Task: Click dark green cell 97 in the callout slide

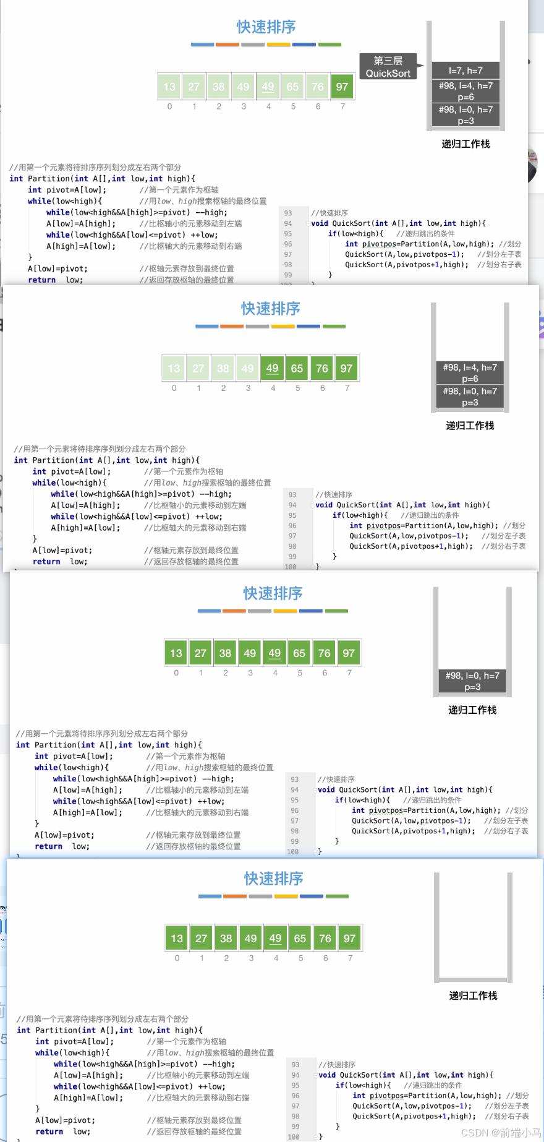Action: pos(342,87)
